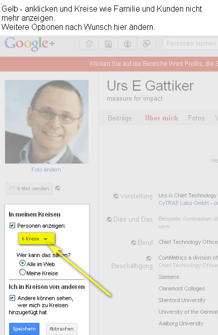
Task: Select the Alle im Web radio button
Action: 22,263
